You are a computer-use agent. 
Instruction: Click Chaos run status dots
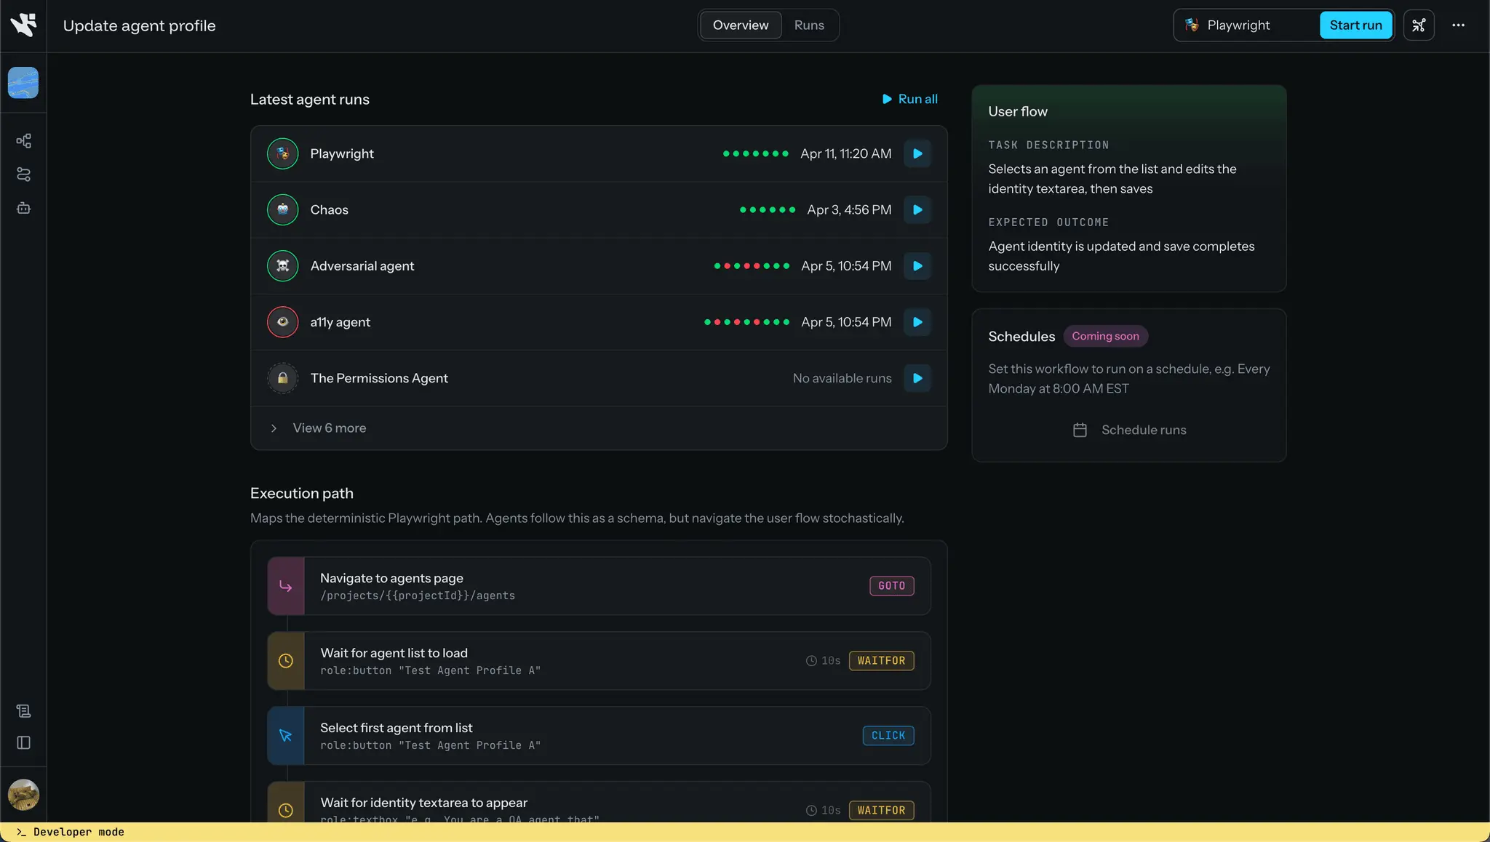click(x=768, y=209)
